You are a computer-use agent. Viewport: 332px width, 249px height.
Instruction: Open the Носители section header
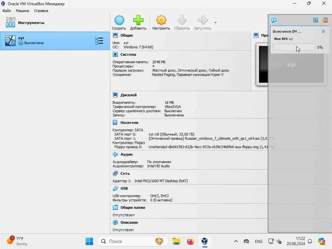coord(129,123)
